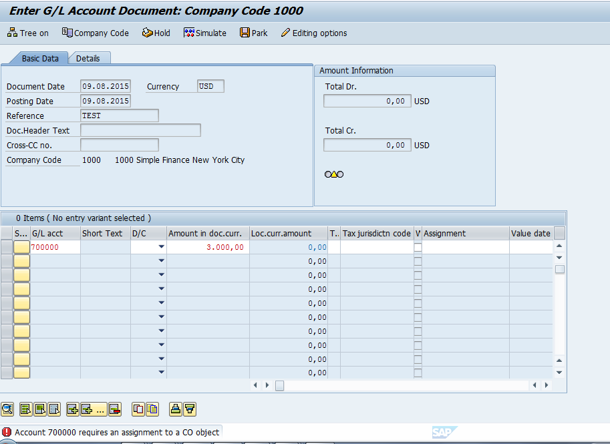Click the Paste rows icon

point(152,409)
